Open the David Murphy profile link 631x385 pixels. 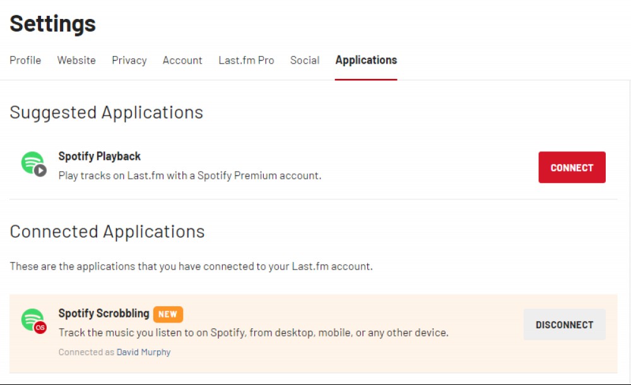pos(143,352)
